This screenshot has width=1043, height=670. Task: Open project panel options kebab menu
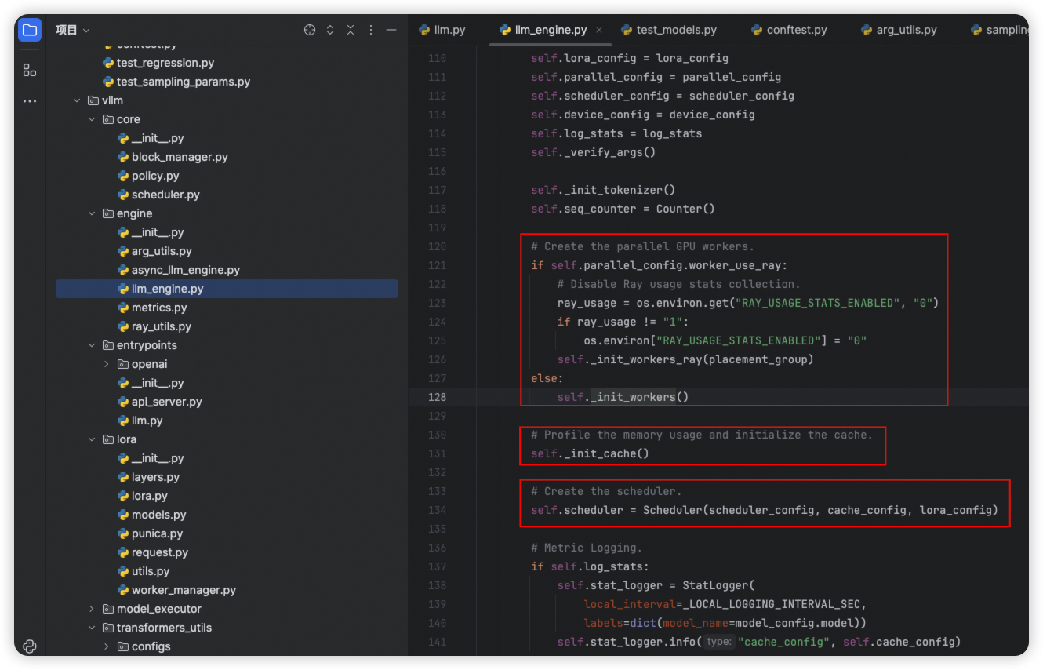pyautogui.click(x=371, y=30)
